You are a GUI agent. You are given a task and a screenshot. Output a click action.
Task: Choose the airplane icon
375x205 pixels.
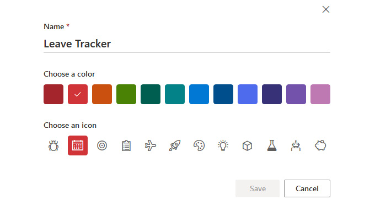coord(151,145)
